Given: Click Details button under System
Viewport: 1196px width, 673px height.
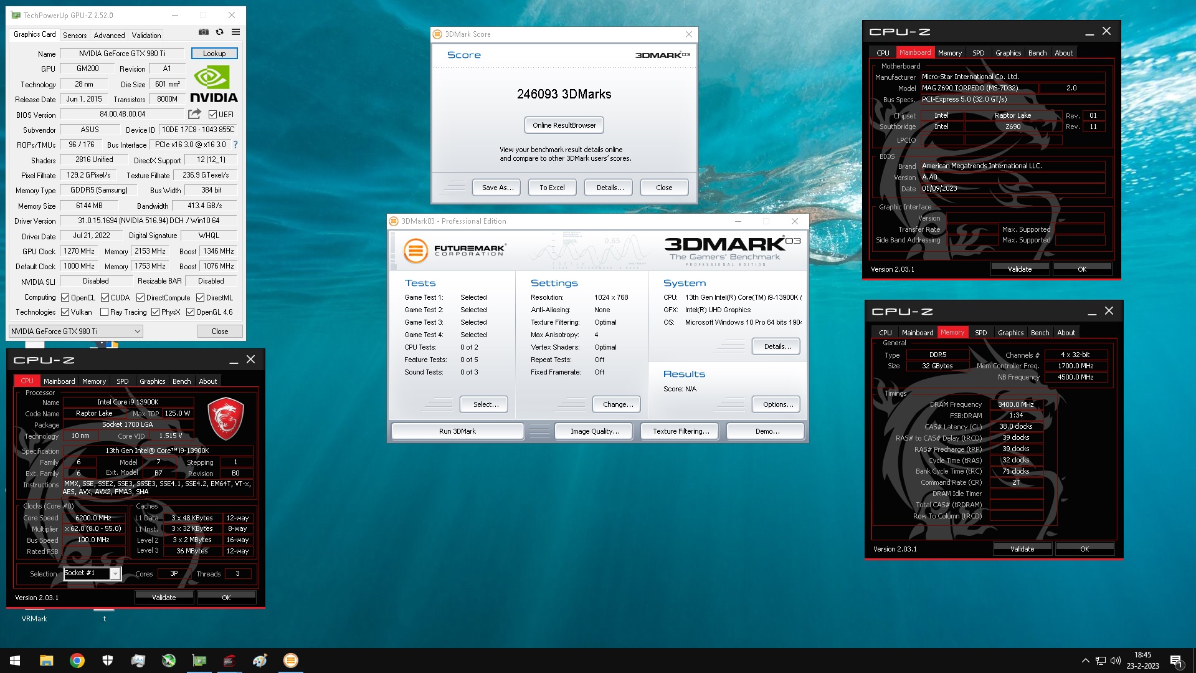Looking at the screenshot, I should click(x=776, y=346).
